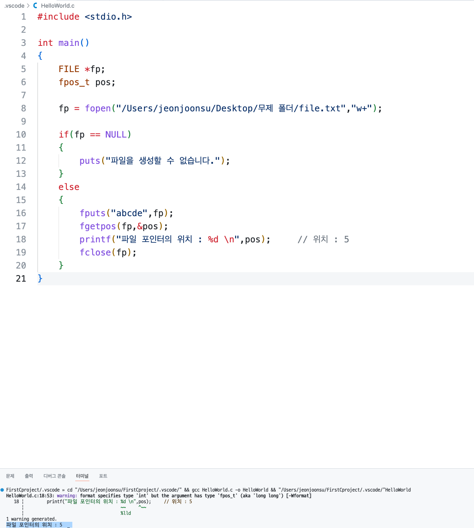Click the fputs function call
474x528 pixels.
[93, 213]
